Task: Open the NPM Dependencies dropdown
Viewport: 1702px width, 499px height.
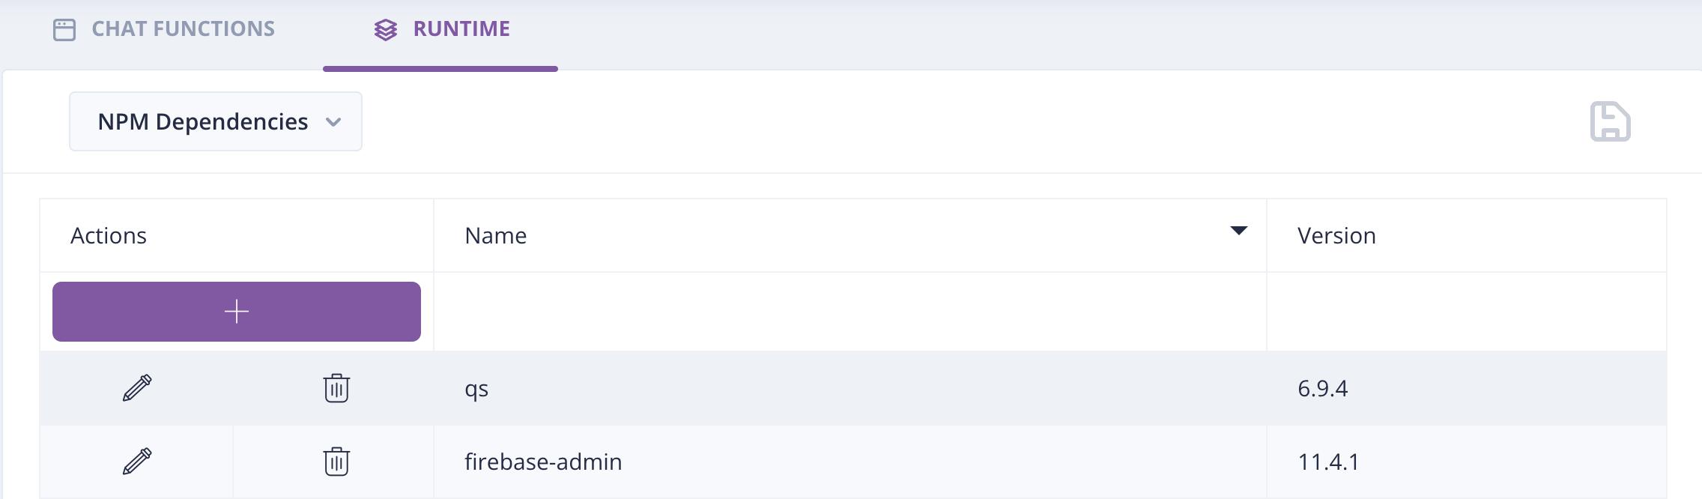Action: pyautogui.click(x=214, y=121)
